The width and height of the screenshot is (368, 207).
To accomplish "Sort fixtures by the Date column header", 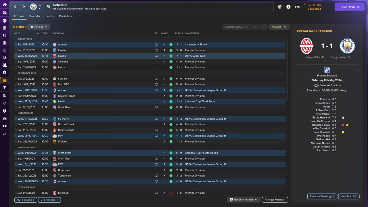I will 17,33.
